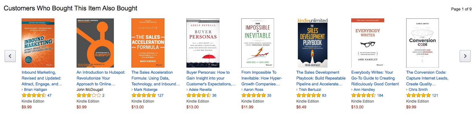475x117 pixels.
Task: Select The Sales Acceleration Formula cover
Action: [x=148, y=43]
